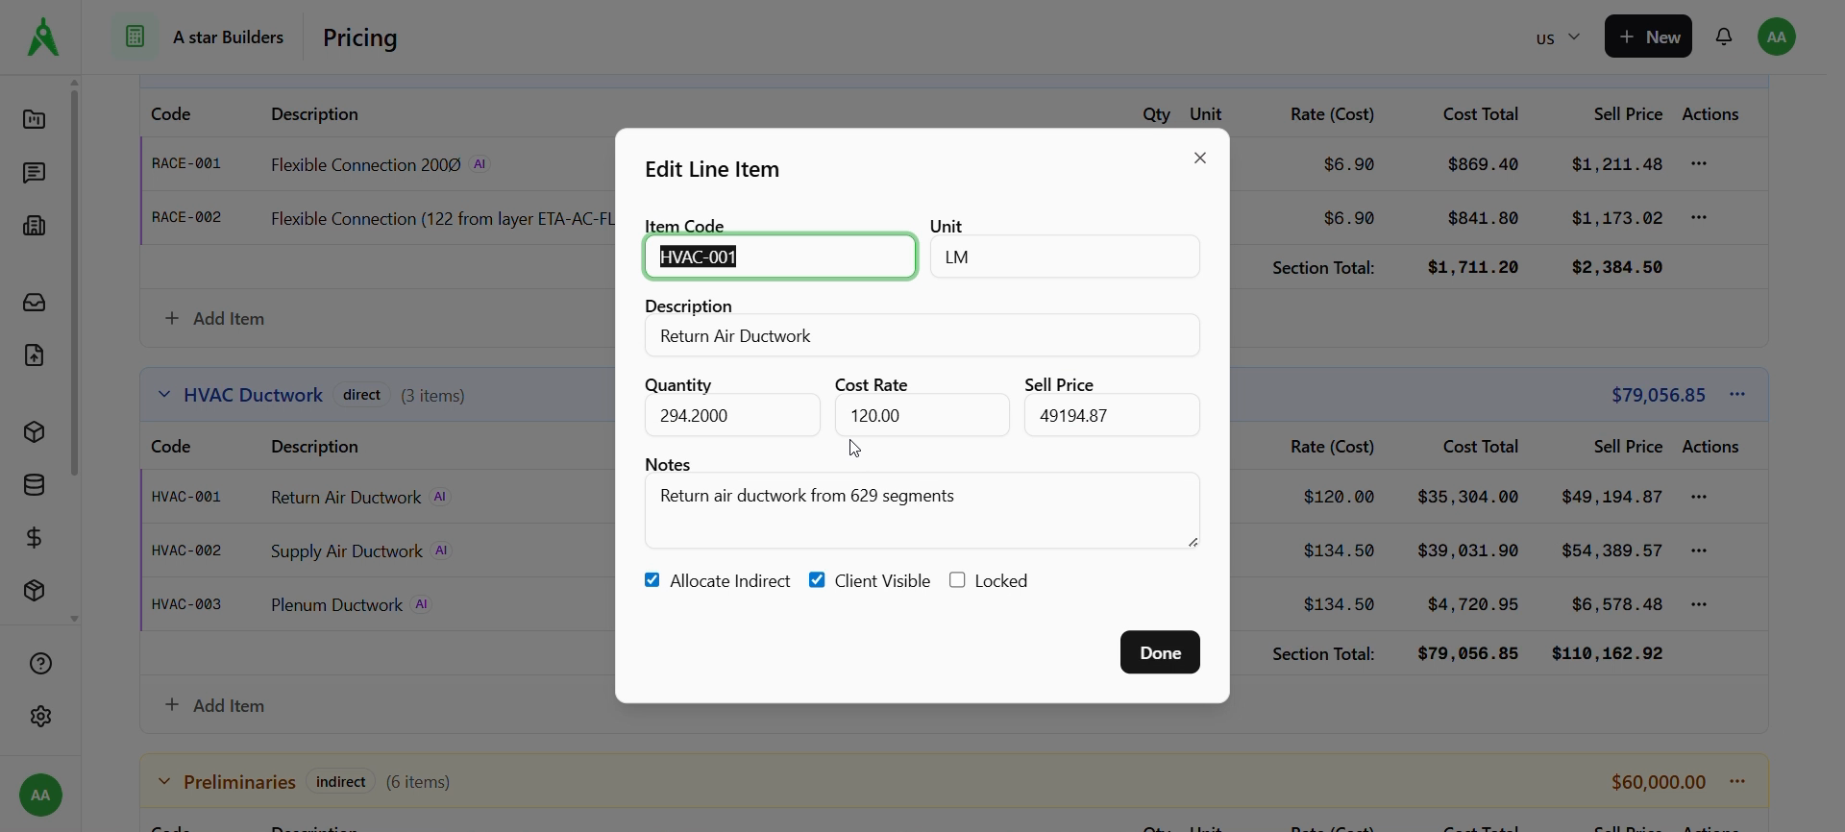The height and width of the screenshot is (832, 1845).
Task: Open the US region dropdown
Action: (x=1557, y=37)
